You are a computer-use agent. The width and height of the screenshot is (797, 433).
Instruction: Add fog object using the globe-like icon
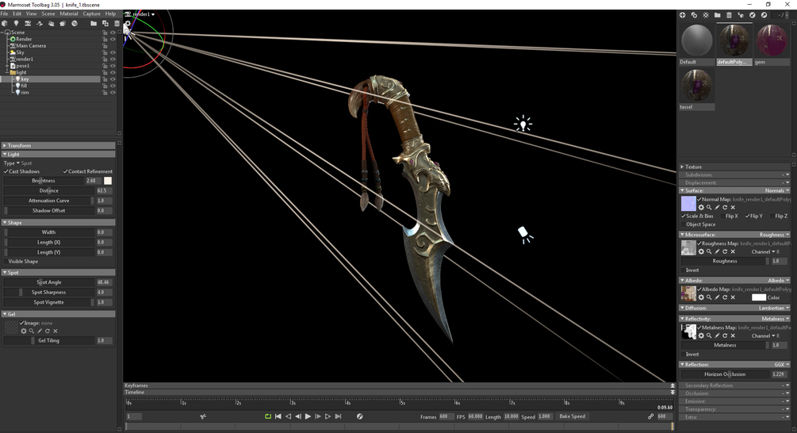tap(75, 23)
